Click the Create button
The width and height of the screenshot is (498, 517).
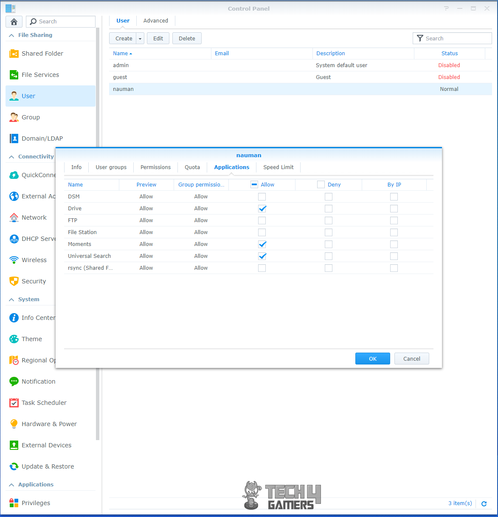pos(123,39)
